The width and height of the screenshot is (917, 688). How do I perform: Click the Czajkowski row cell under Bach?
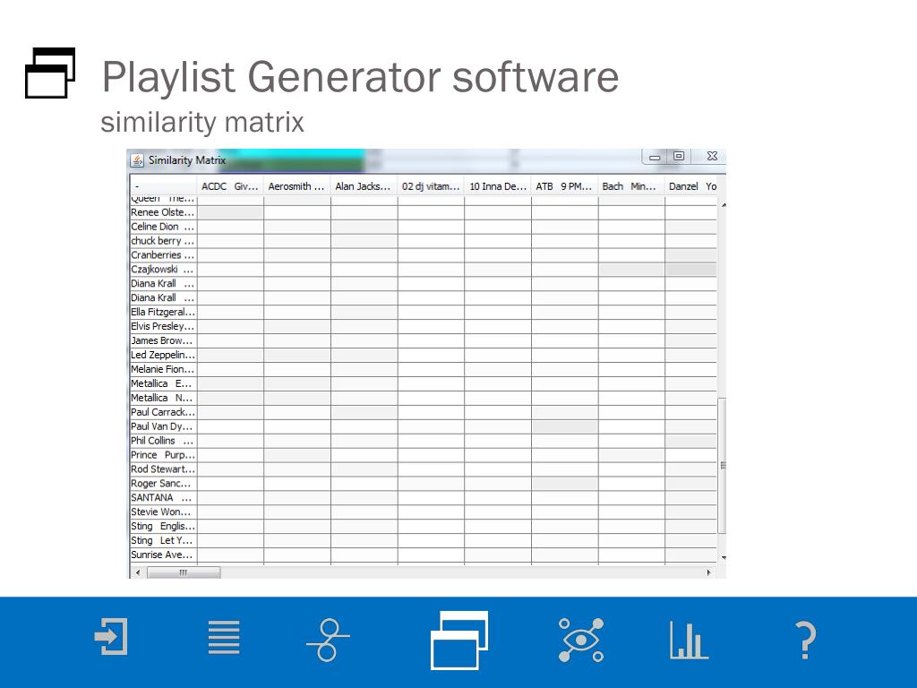pos(631,269)
